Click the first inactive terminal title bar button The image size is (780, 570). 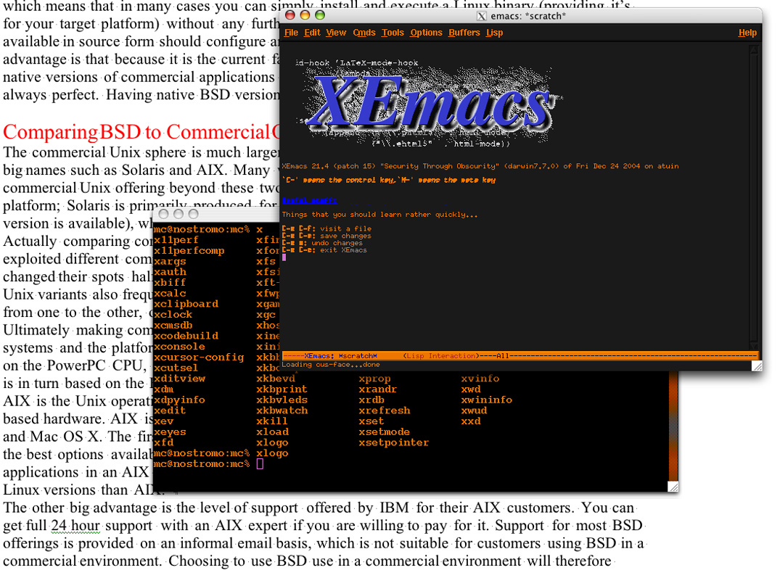coord(163,214)
